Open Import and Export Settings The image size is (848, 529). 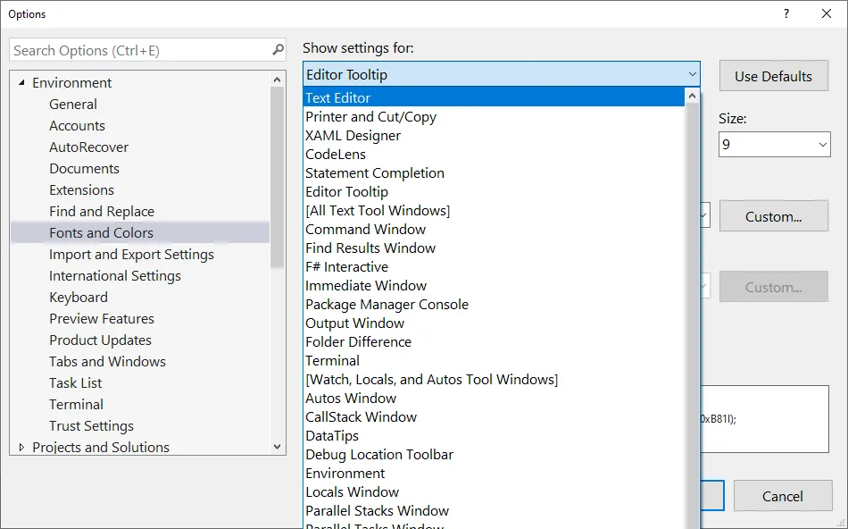point(131,255)
